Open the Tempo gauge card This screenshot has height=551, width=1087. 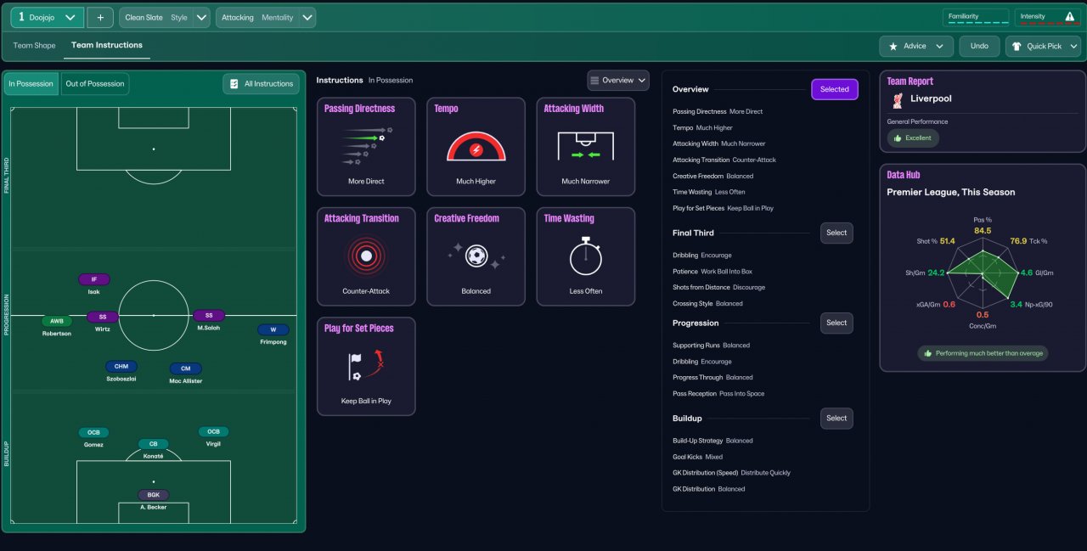tap(476, 147)
